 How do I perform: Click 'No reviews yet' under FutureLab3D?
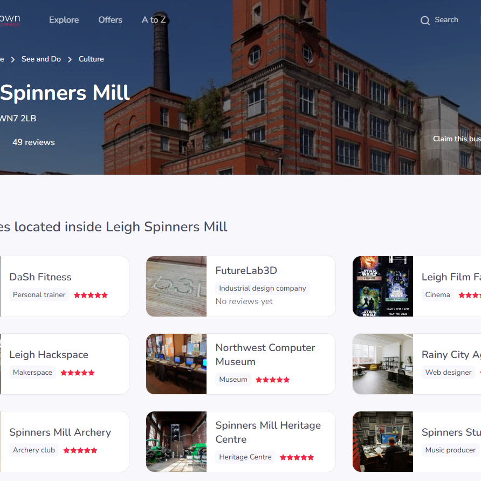click(x=244, y=301)
